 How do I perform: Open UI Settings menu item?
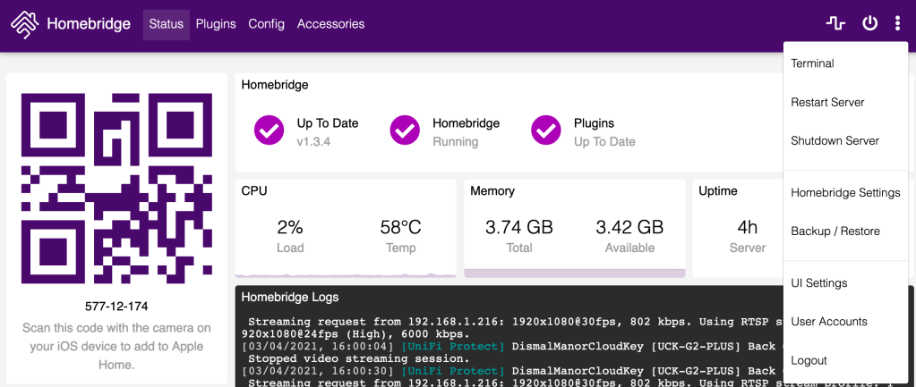click(818, 282)
